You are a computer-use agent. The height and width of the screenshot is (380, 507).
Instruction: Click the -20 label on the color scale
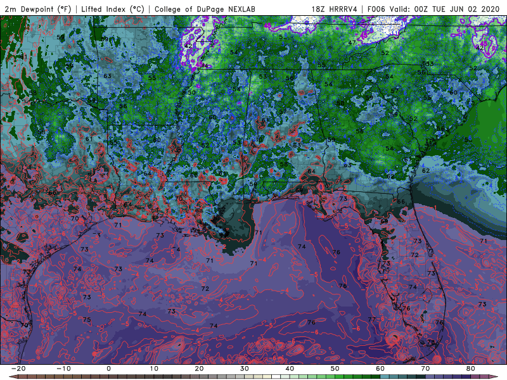coord(18,369)
